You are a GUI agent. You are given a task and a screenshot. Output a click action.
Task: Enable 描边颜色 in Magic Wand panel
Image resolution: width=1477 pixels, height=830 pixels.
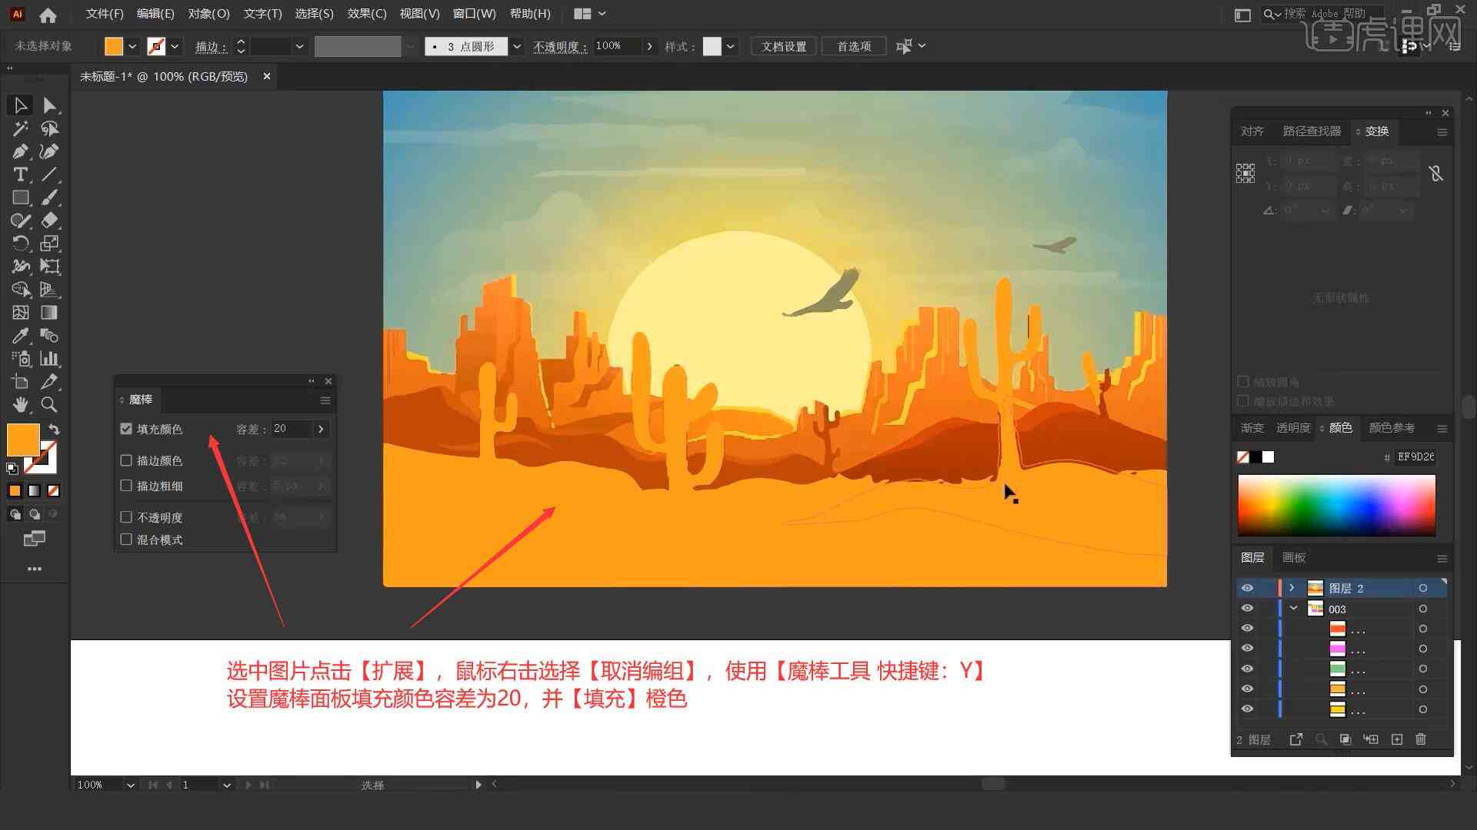128,460
